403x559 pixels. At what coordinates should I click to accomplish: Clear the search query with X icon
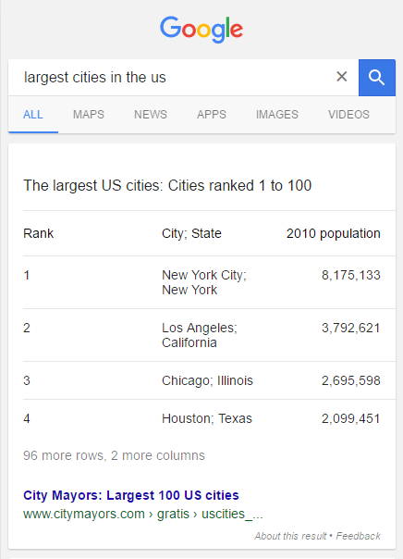tap(342, 76)
